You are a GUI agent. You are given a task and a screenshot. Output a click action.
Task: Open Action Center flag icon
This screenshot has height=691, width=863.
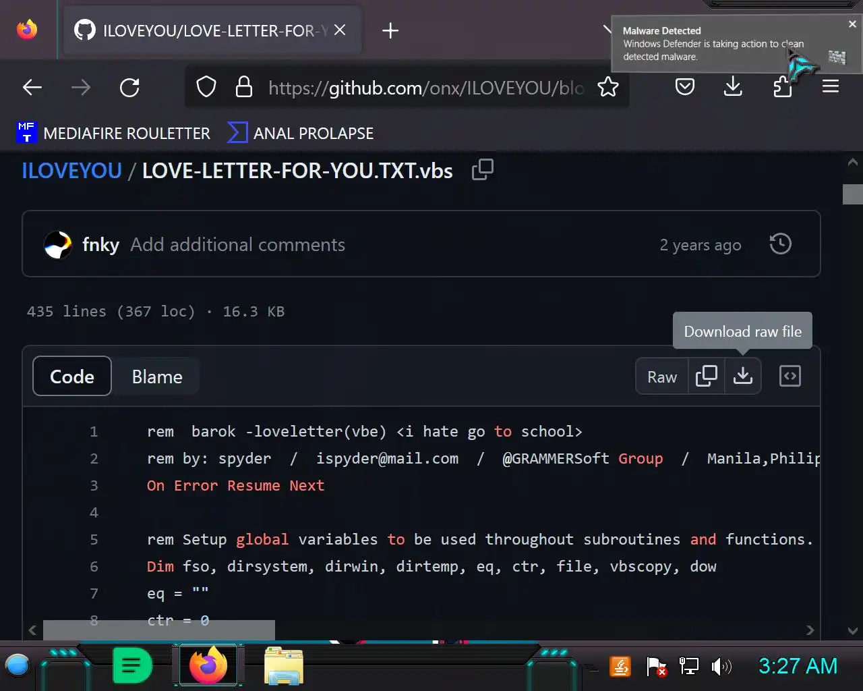(656, 667)
